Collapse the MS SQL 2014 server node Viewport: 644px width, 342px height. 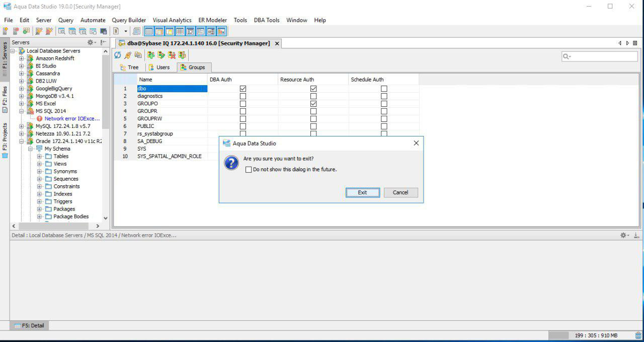point(22,111)
